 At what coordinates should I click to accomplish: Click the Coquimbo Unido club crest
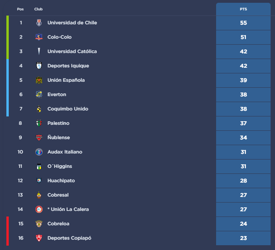point(39,109)
